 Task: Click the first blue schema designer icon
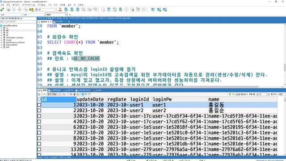coord(153,10)
